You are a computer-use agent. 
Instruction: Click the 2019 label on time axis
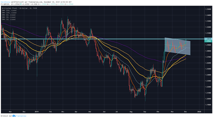[x=37, y=112]
